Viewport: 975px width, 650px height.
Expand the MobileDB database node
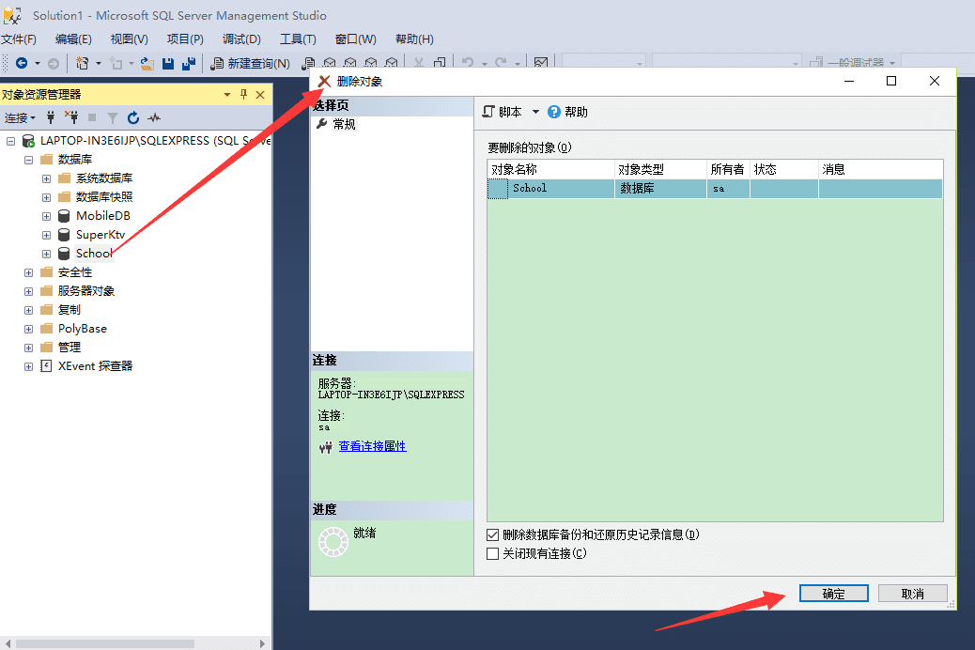tap(47, 216)
